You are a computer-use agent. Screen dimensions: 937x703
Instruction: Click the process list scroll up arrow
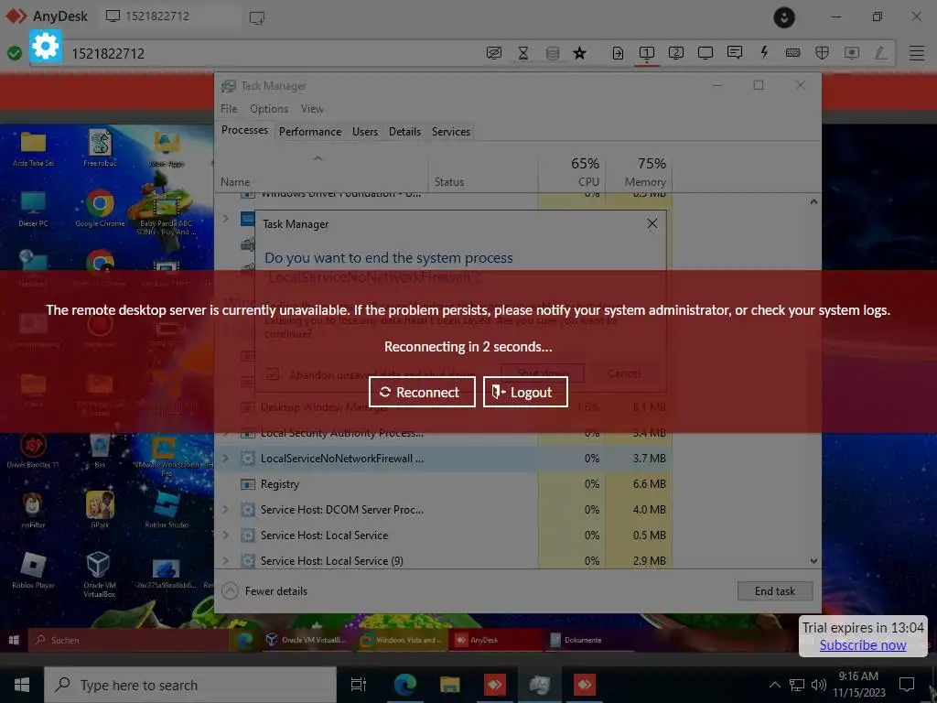tap(813, 202)
